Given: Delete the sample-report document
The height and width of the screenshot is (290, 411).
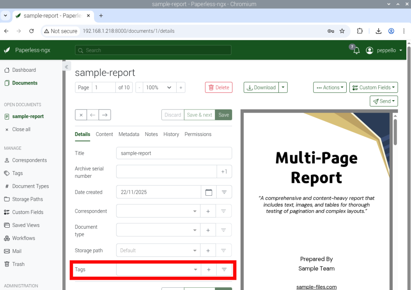Looking at the screenshot, I should (218, 87).
